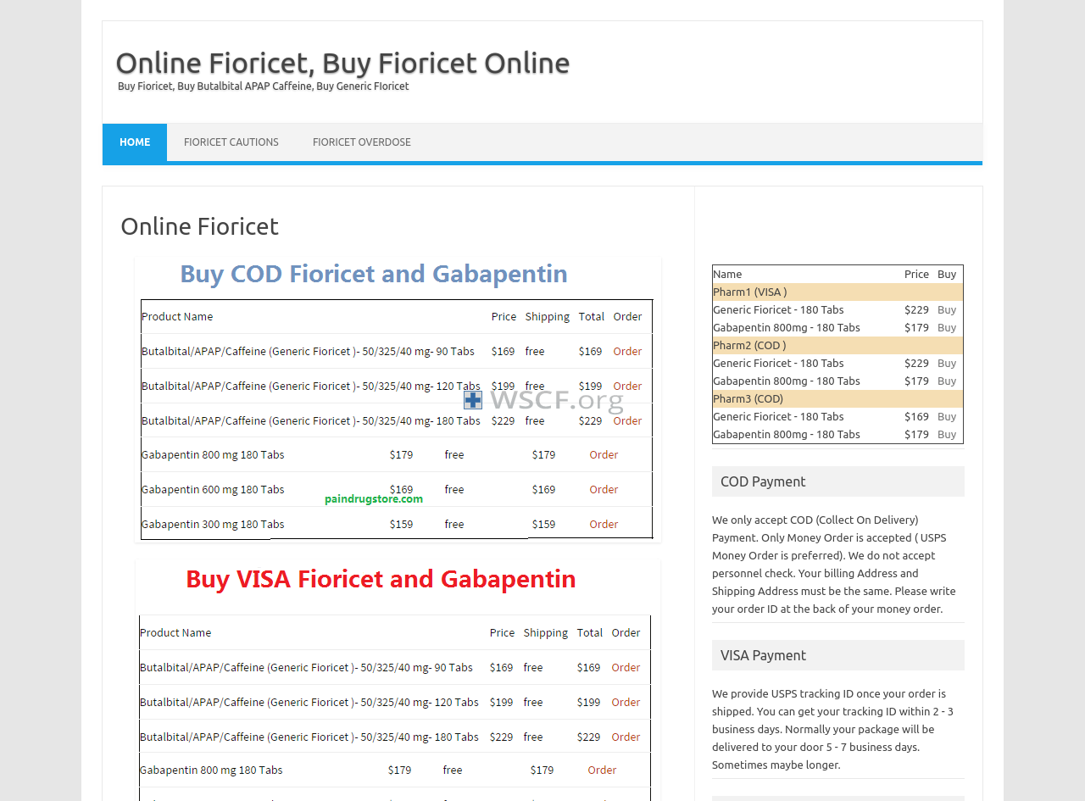The image size is (1085, 801).
Task: Click Buy for Pharm3 (COD) Generic Fioricet $169
Action: coord(947,416)
